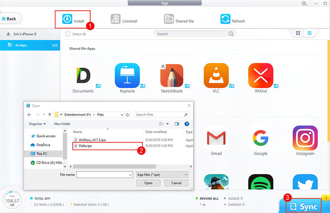
Task: Select the SketchBook app icon
Action: tap(172, 75)
